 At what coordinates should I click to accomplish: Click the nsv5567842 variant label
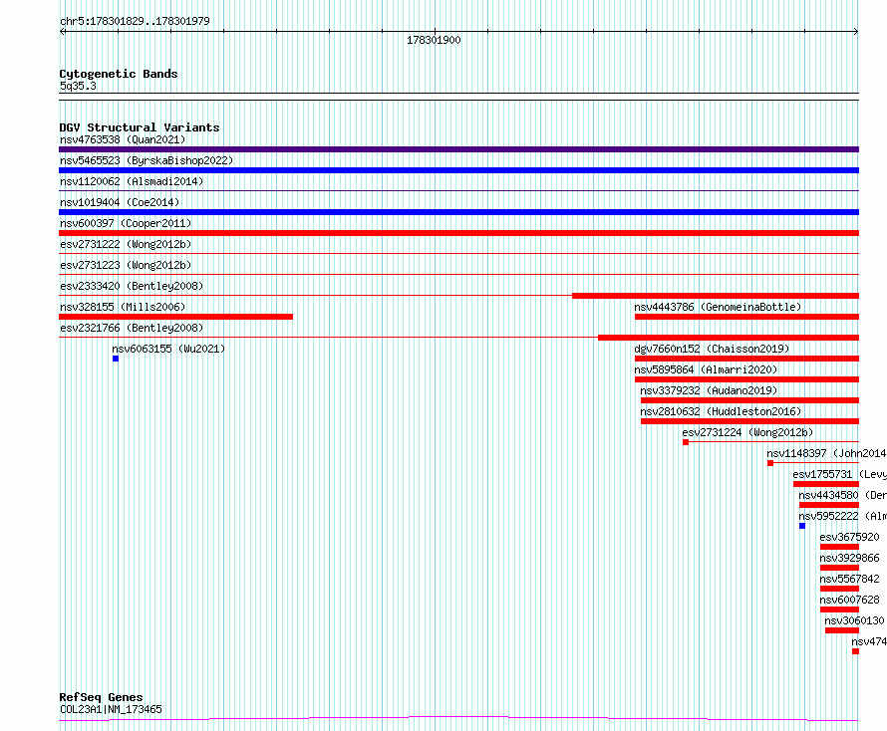[x=850, y=579]
